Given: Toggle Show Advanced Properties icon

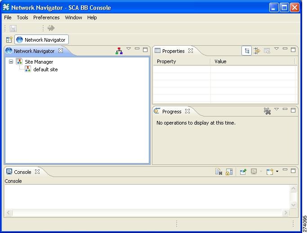Looking at the screenshot, I should [x=257, y=51].
